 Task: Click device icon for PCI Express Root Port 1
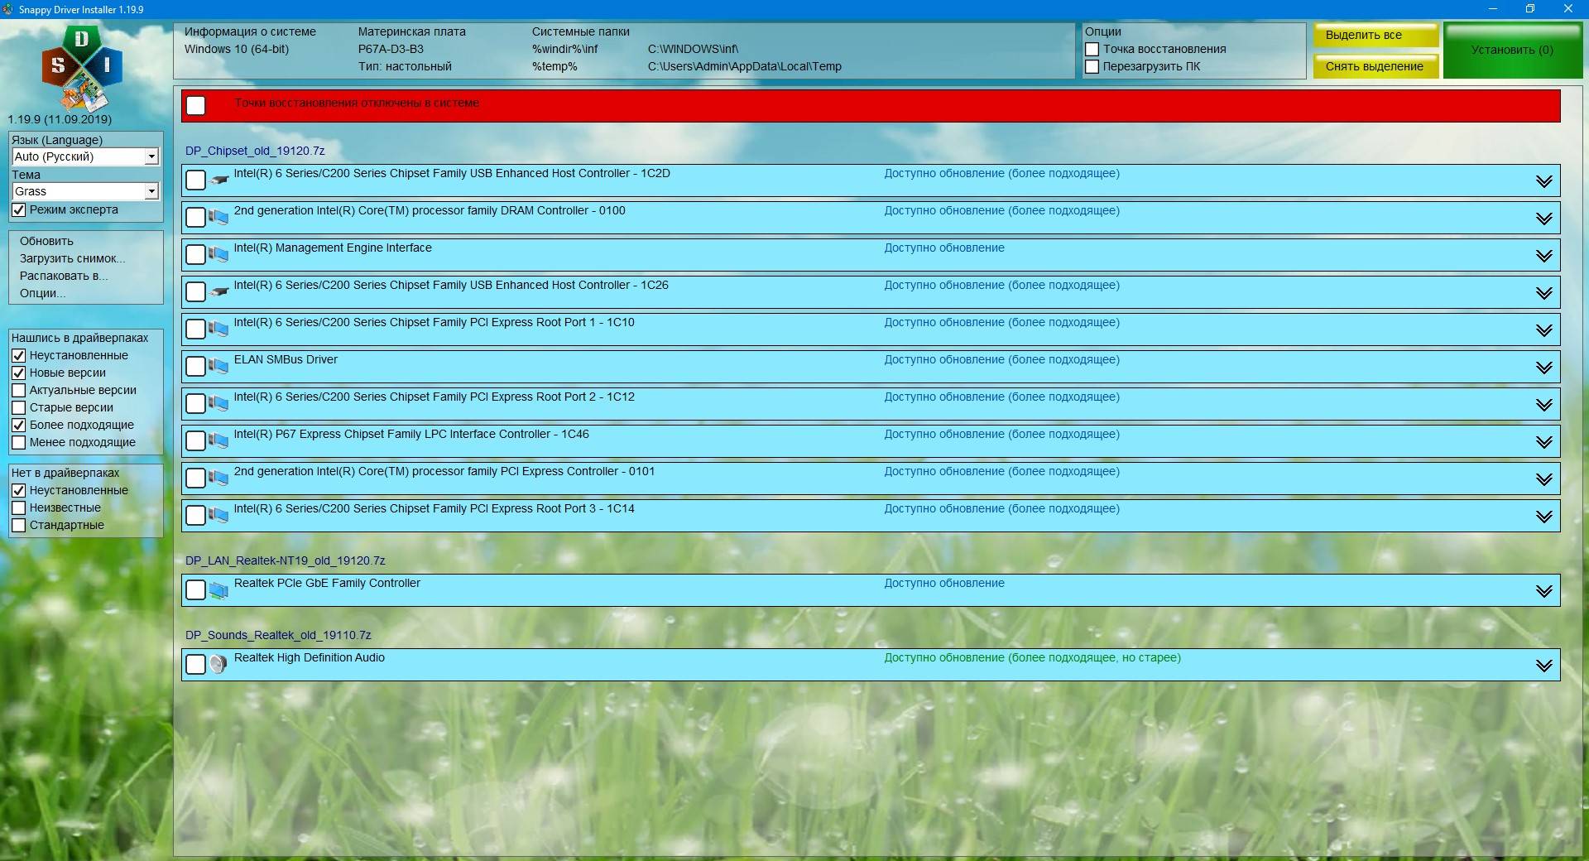(x=218, y=329)
